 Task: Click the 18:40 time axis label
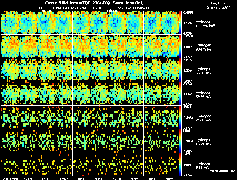pos(170,179)
